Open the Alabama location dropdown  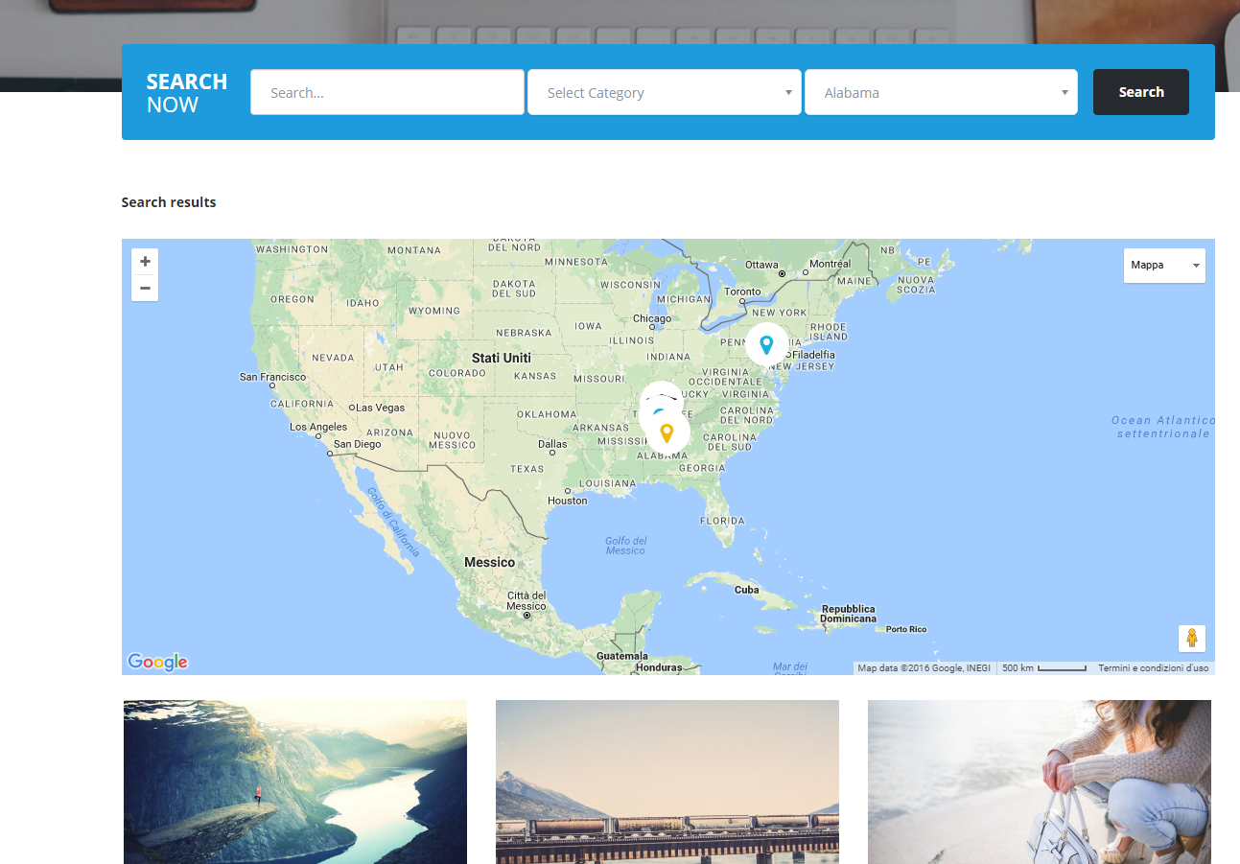click(941, 92)
